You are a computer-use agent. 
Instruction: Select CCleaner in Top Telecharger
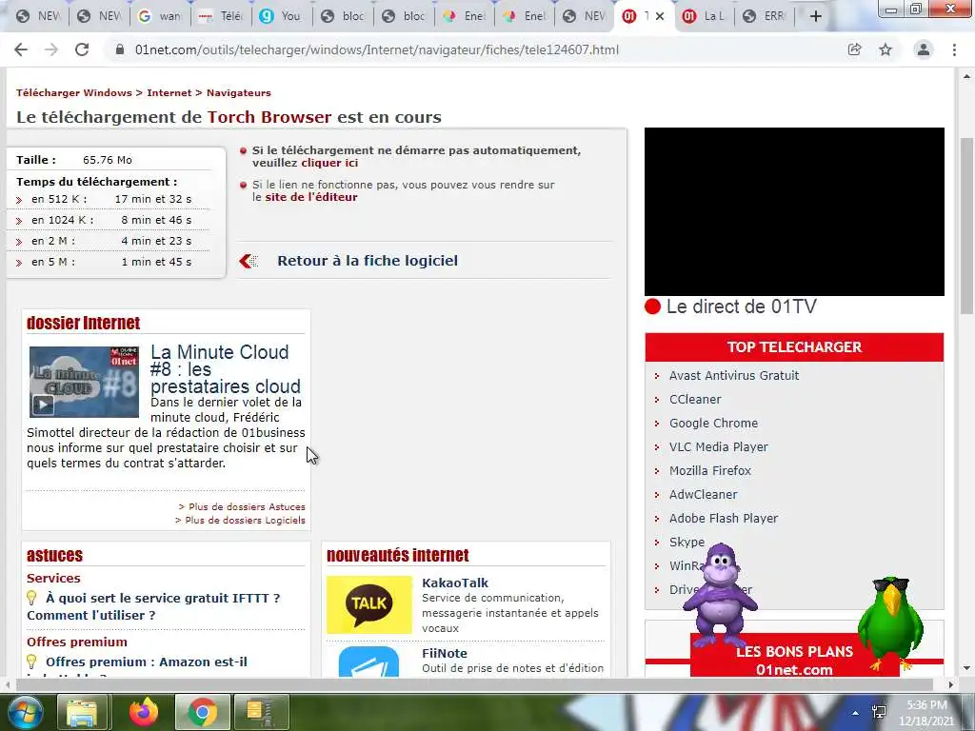[695, 399]
